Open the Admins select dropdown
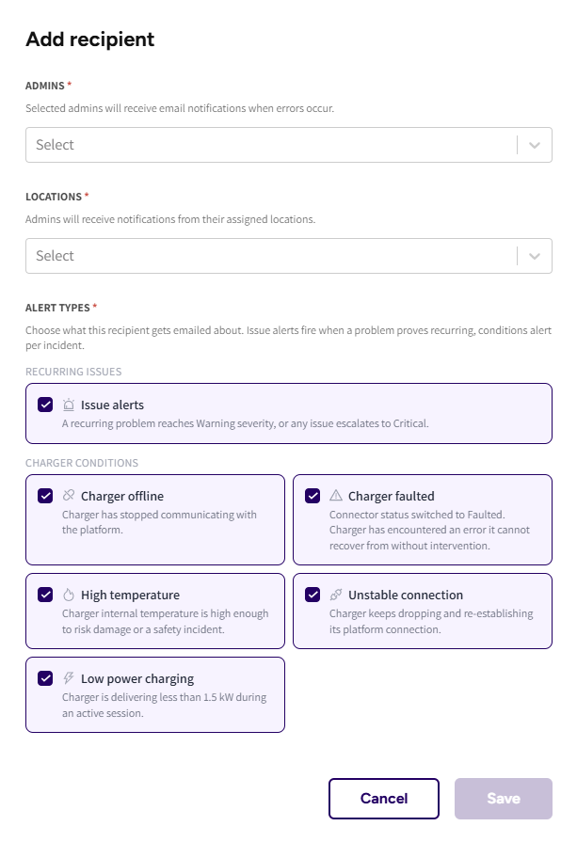577x842 pixels. (x=288, y=145)
